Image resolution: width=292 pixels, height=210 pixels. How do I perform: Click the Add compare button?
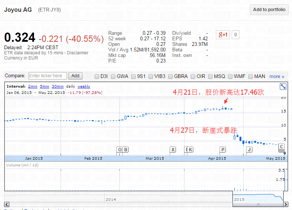coord(75,76)
